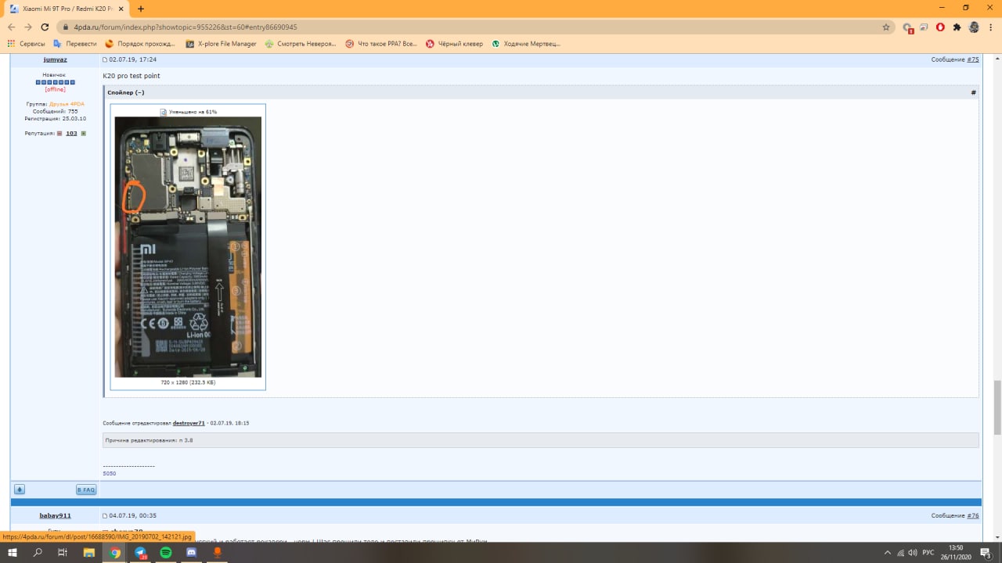1002x563 pixels.
Task: Switch the РУС input language
Action: [x=928, y=553]
